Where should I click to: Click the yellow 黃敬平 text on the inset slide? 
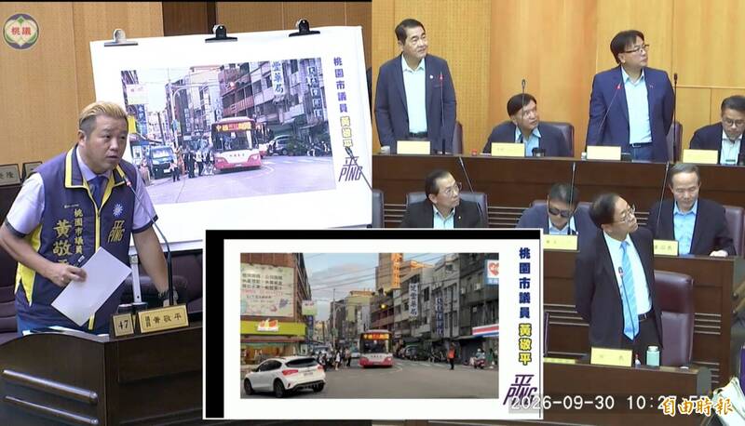524,344
